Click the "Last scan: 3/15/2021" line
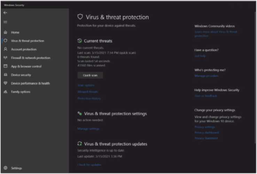The image size is (257, 174). (107, 53)
